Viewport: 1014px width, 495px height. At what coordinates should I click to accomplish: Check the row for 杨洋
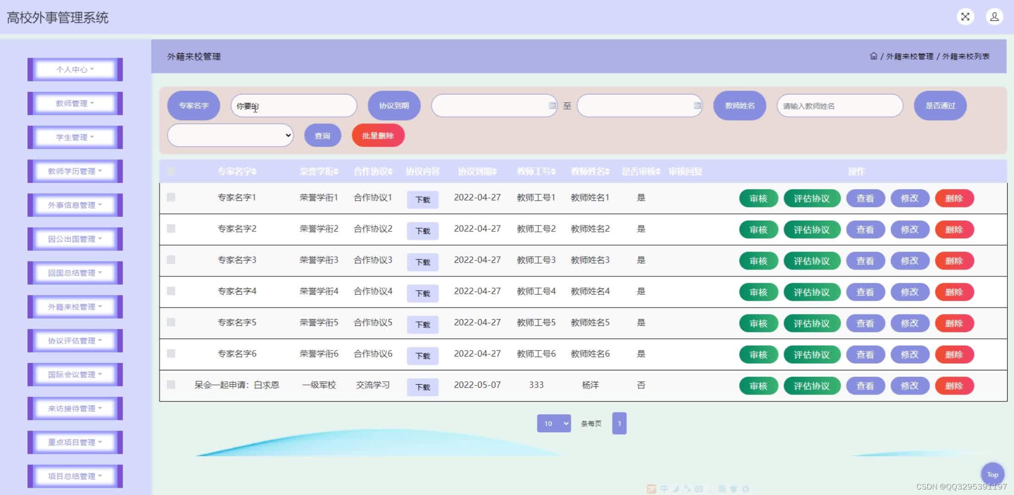(x=171, y=385)
